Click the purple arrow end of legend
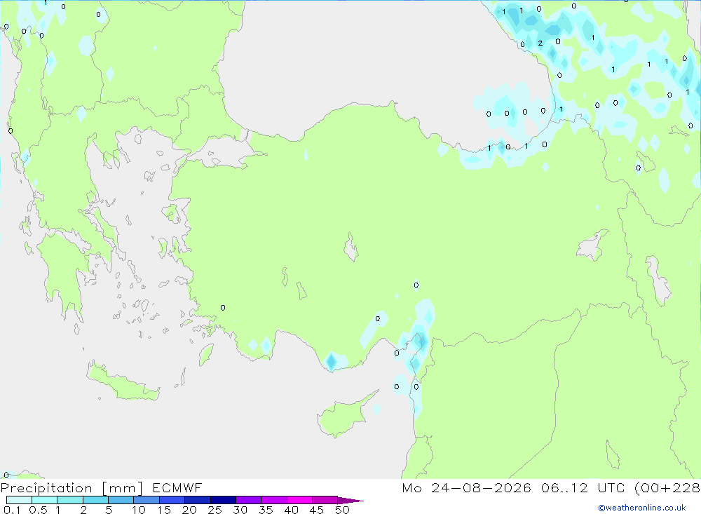The height and width of the screenshot is (514, 701). 350,500
